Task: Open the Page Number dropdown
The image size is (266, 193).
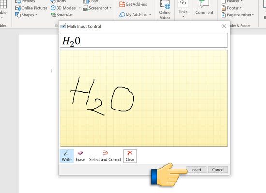Action: (237, 15)
